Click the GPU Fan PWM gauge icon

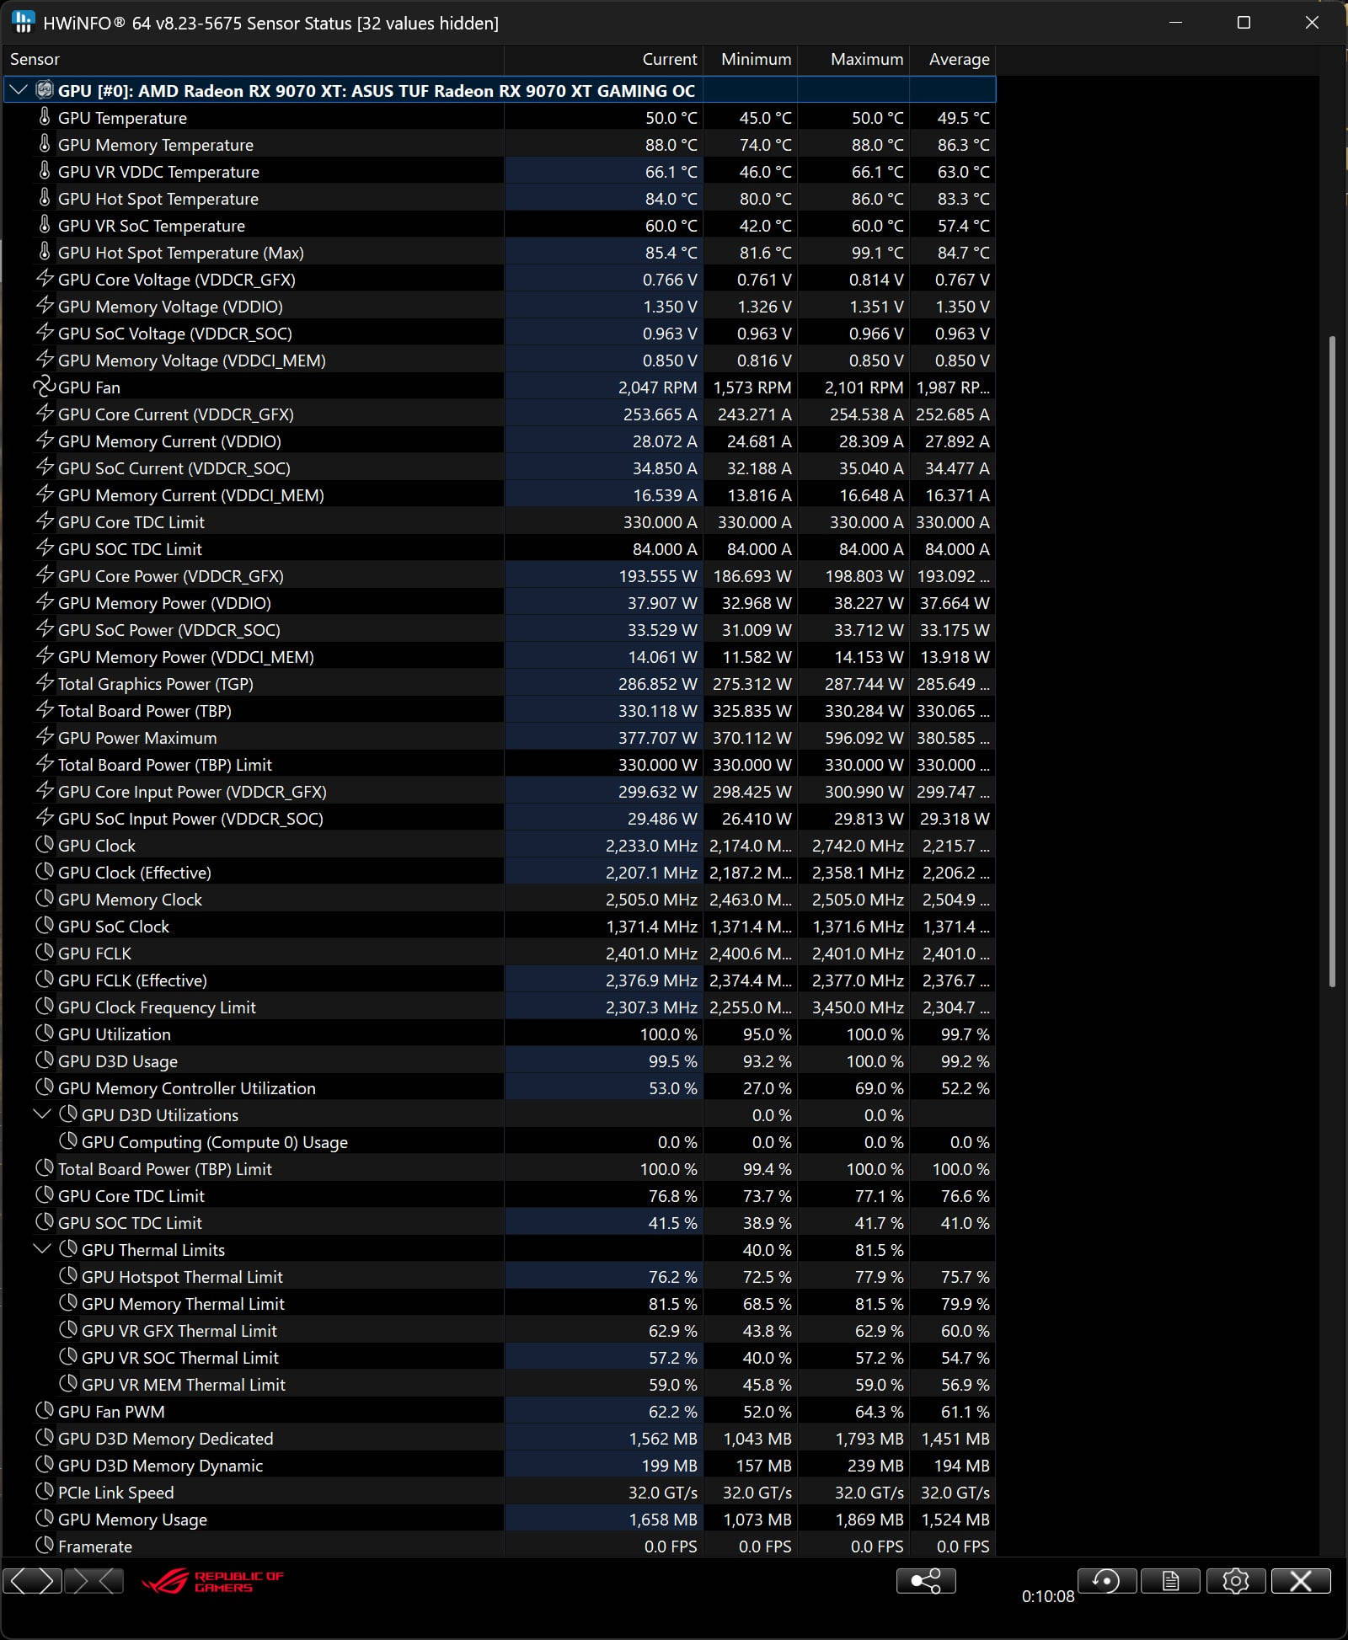(45, 1411)
